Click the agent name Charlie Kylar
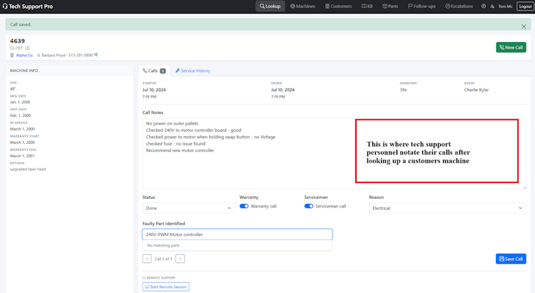The width and height of the screenshot is (535, 293). click(x=477, y=90)
